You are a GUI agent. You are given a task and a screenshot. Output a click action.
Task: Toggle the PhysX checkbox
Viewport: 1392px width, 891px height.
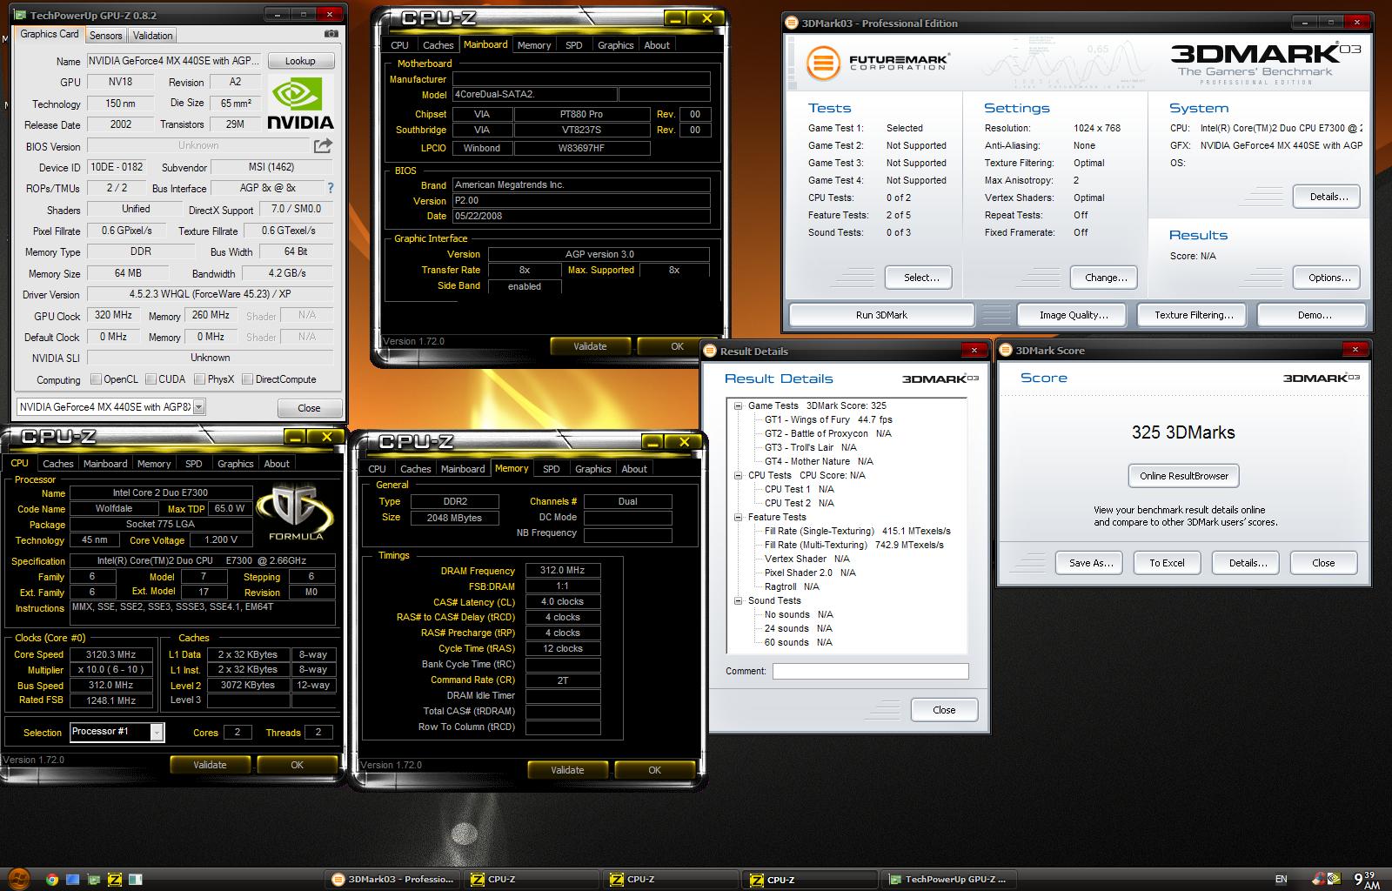click(x=200, y=379)
